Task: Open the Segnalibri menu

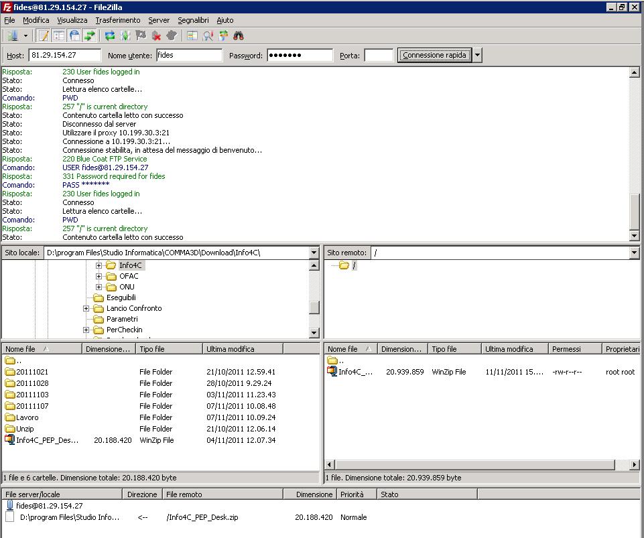Action: [193, 20]
